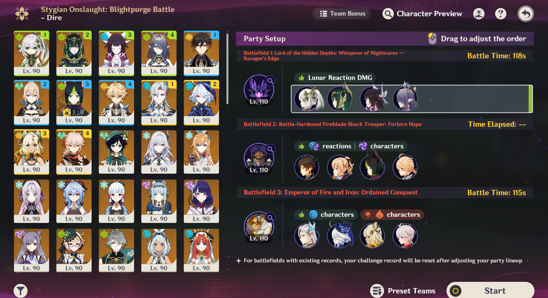Select Zhongli card marked team slot 1
The image size is (548, 298).
(x=201, y=53)
